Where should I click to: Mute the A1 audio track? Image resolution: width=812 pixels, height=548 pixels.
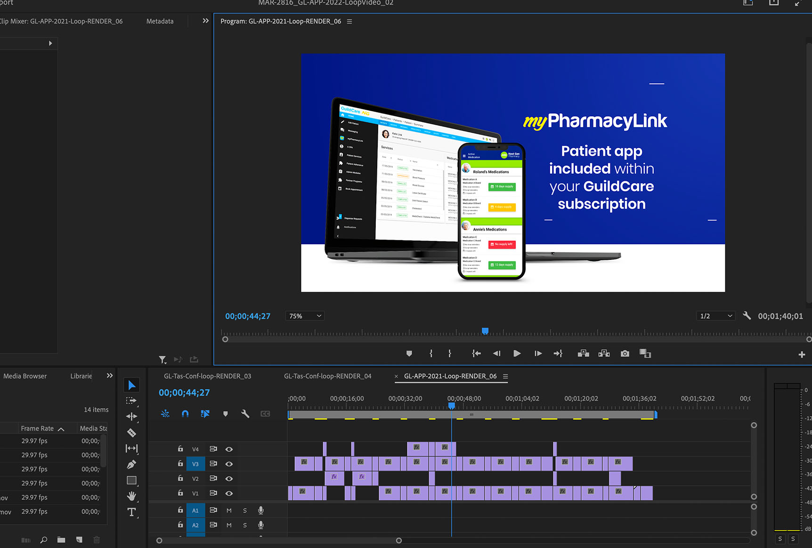pyautogui.click(x=229, y=510)
